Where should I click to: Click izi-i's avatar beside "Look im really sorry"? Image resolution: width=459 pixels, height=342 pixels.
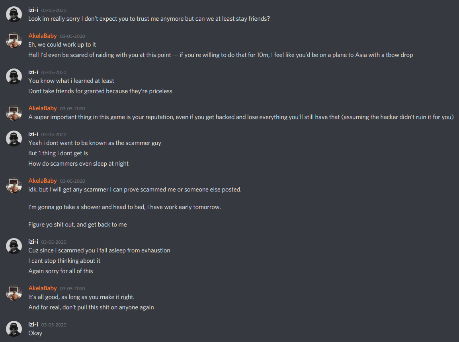pyautogui.click(x=14, y=14)
